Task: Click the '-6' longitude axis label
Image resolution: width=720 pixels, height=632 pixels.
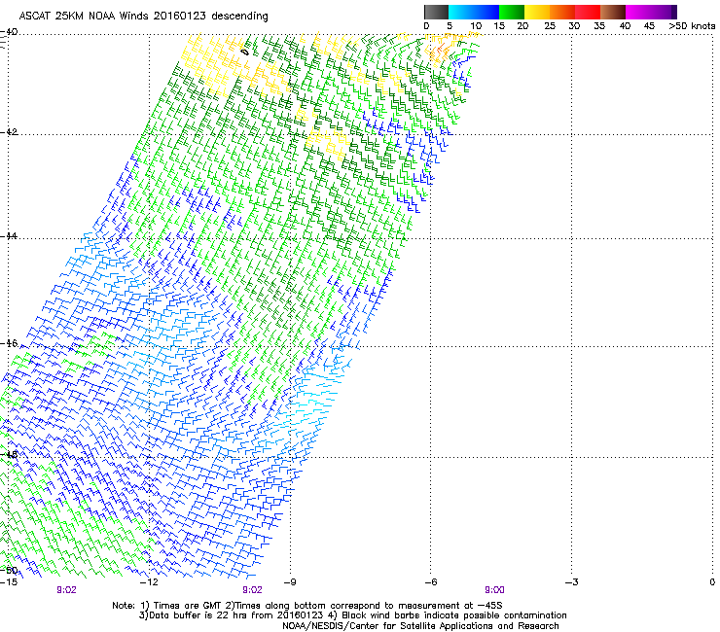Action: 430,582
